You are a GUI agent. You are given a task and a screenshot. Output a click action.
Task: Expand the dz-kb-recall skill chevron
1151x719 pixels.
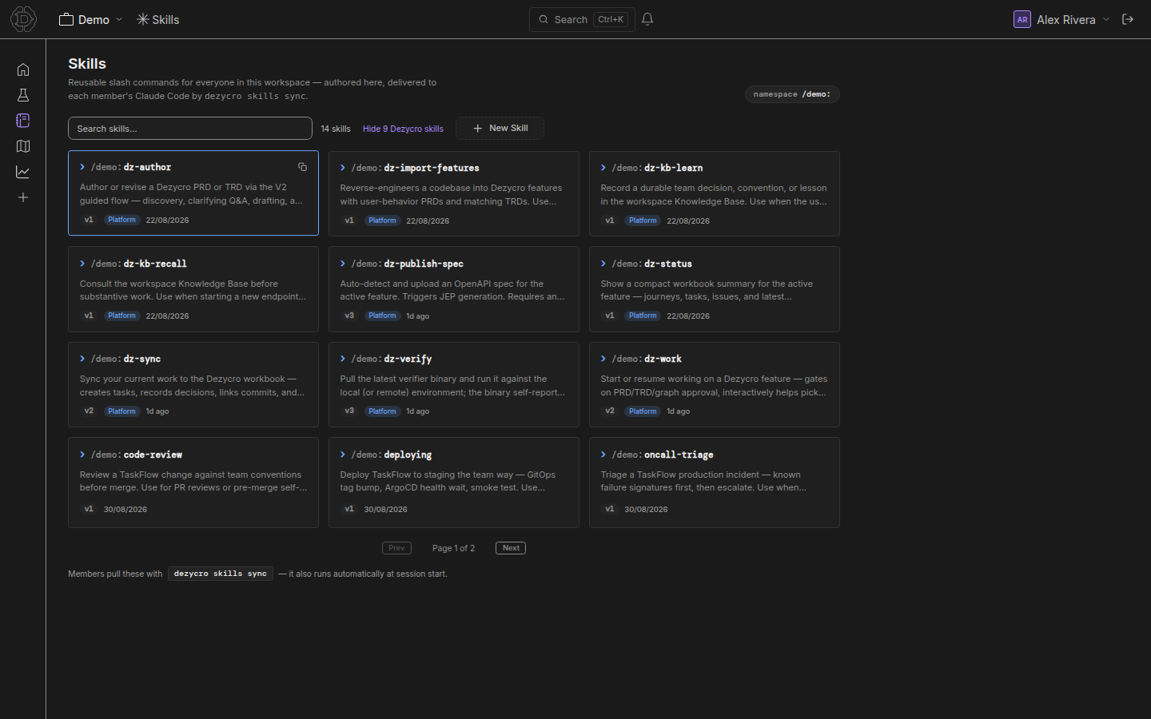click(82, 264)
